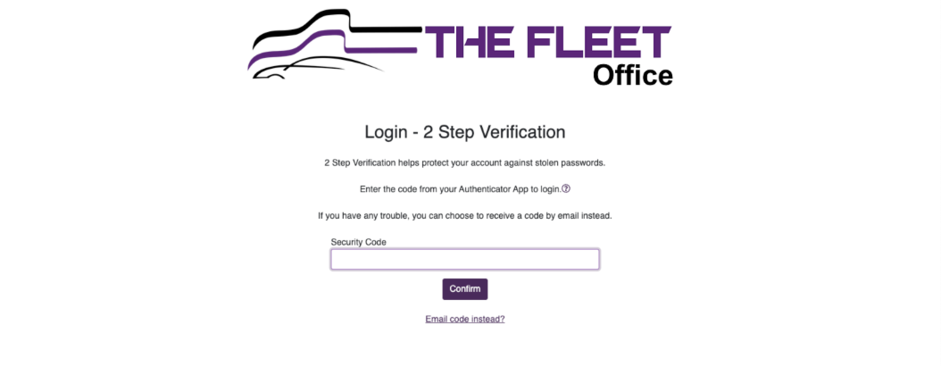Click the word Login in the heading
This screenshot has height=366, width=941.
click(386, 132)
